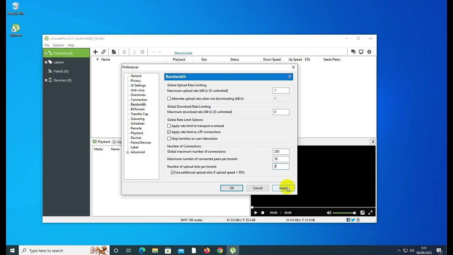The width and height of the screenshot is (453, 255).
Task: Open Google Chrome from the taskbar
Action: 220,250
